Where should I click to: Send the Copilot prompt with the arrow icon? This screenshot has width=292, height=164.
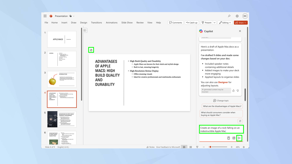pyautogui.click(x=239, y=138)
